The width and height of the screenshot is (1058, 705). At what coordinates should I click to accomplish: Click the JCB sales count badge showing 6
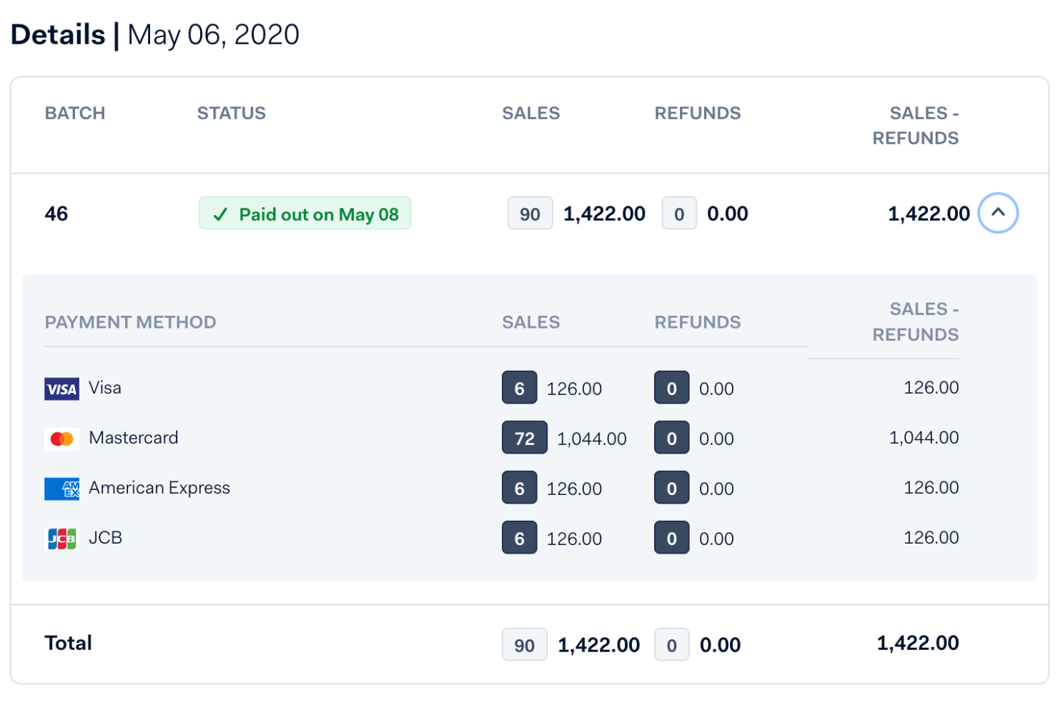(x=519, y=537)
